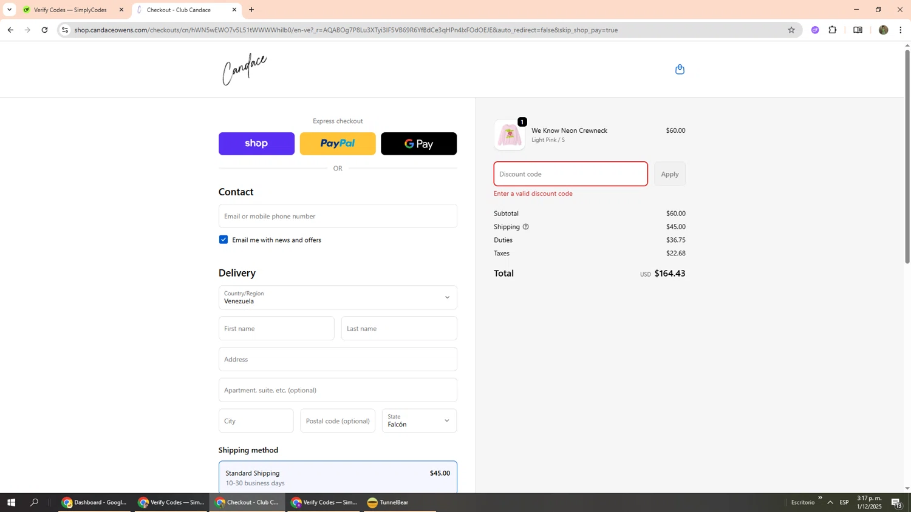
Task: Close the Checkout Club Candace tab
Action: pos(234,10)
